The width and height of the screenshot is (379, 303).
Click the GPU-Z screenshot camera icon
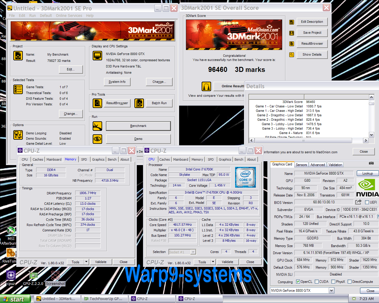[x=371, y=163]
